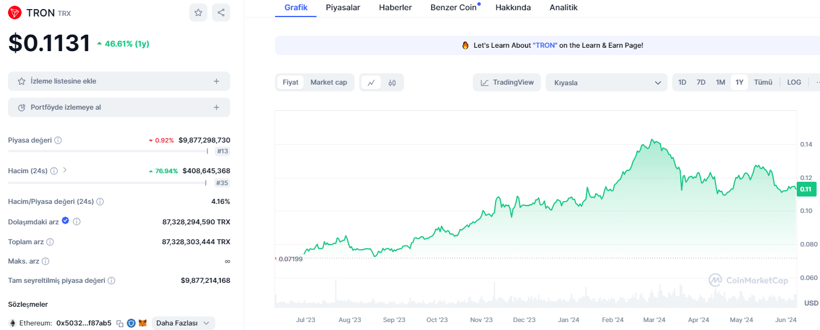Open the Haberler tab
Viewport: 820px width, 330px height.
coord(396,7)
